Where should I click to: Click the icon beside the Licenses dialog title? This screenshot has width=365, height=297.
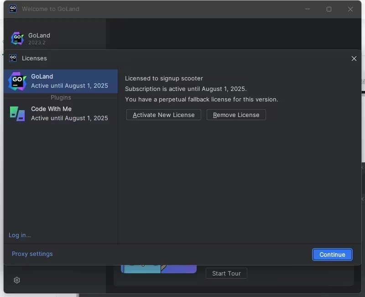(x=13, y=58)
